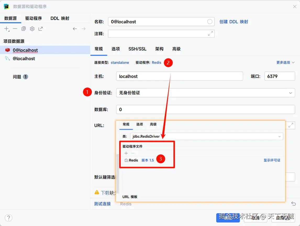This screenshot has height=226, width=300.
Task: Open the data source 高级 tab
Action: point(176,49)
